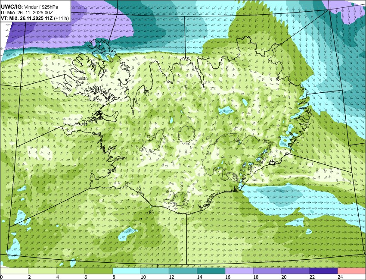366x280 pixels.
Task: Click the Langjökull glacier outline
Action: coord(154,141)
